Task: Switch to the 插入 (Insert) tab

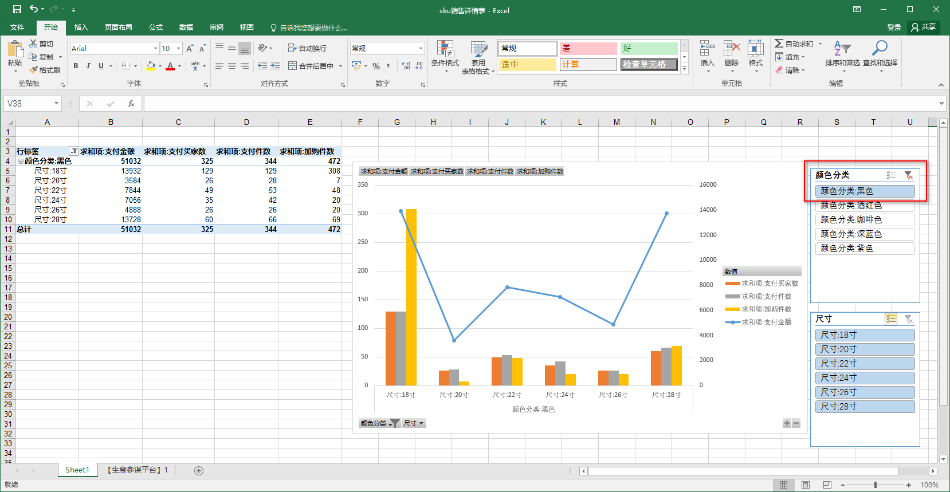Action: (81, 27)
